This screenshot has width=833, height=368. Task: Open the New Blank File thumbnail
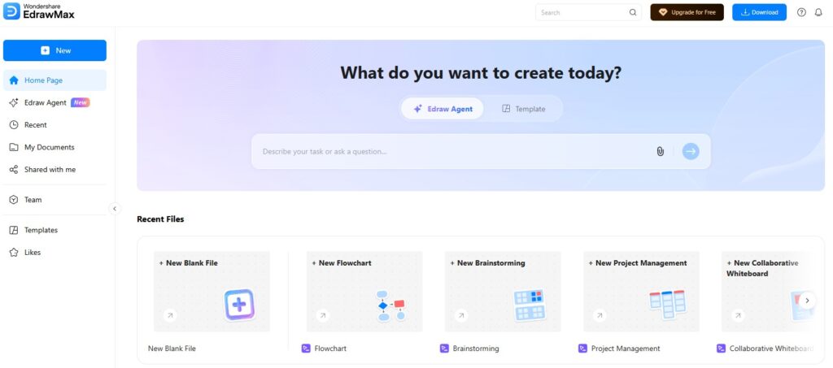(212, 292)
